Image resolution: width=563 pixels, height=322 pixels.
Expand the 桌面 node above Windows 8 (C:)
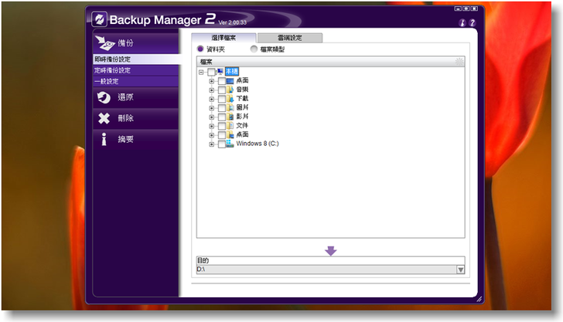point(211,135)
